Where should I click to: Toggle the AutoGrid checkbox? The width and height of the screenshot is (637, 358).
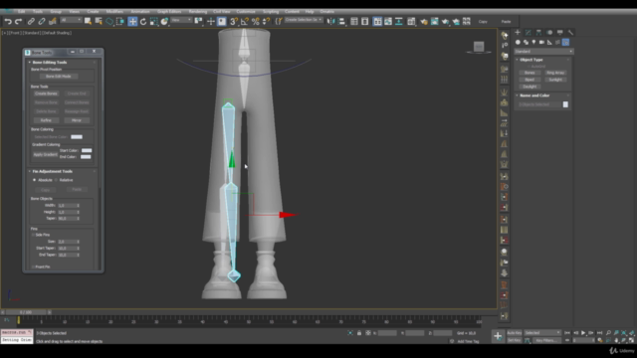(529, 67)
